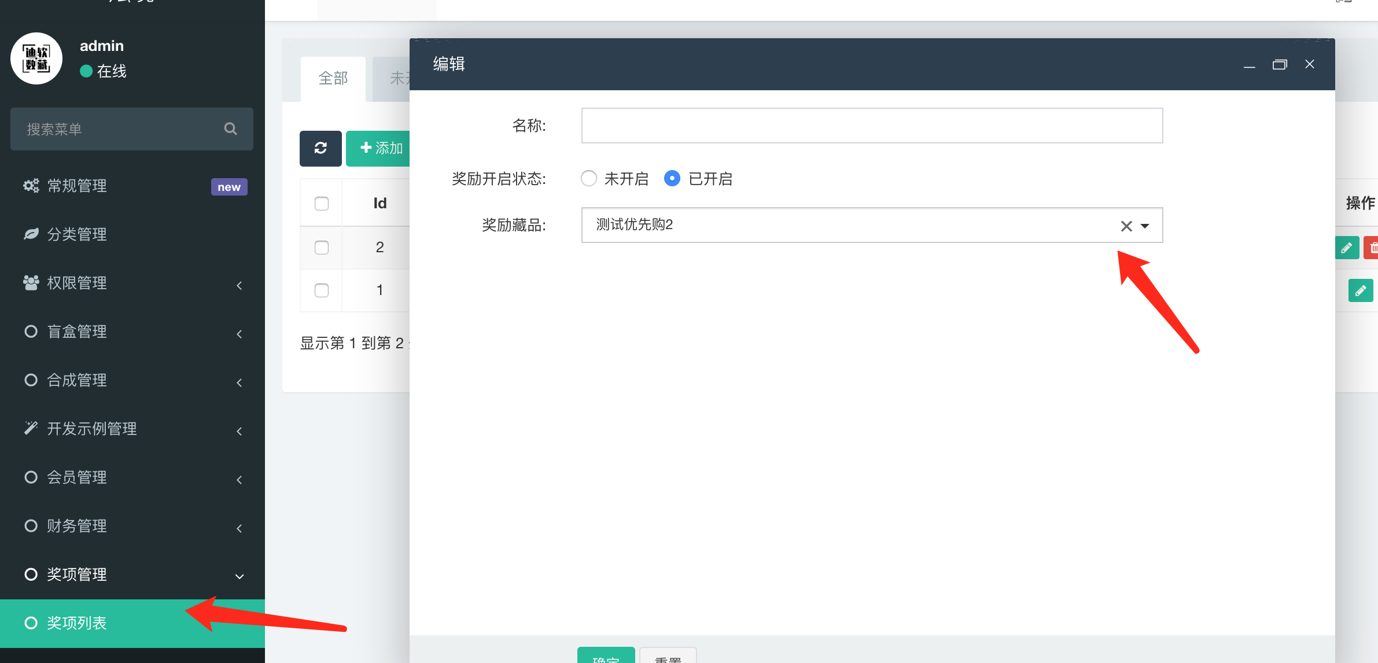Switch to the 全部 tab

click(333, 79)
